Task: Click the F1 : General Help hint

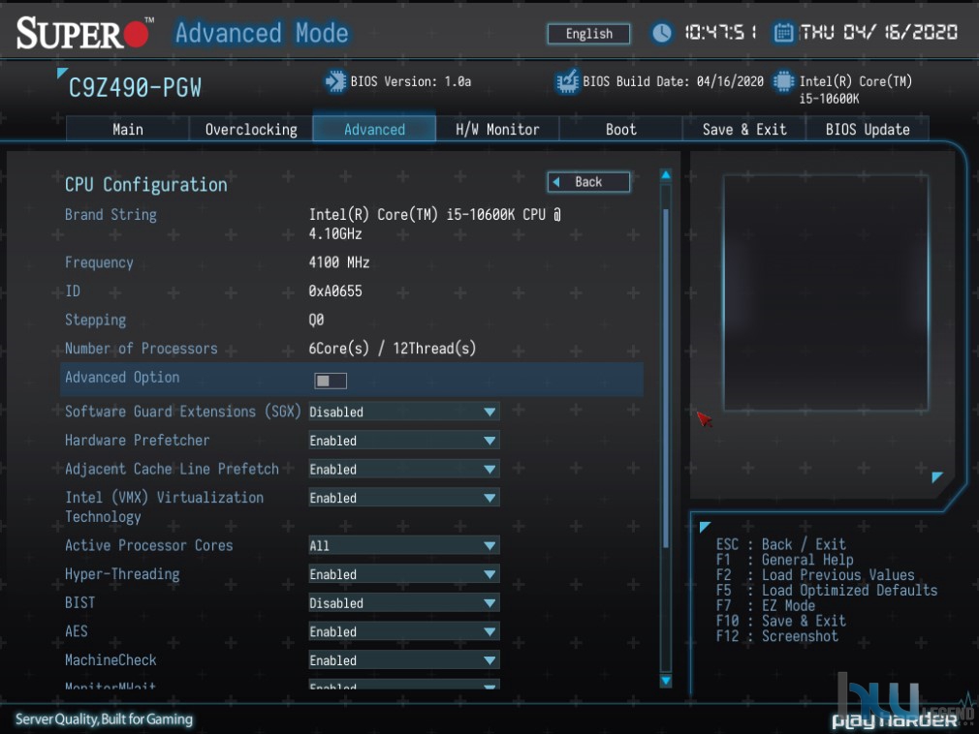Action: [785, 560]
